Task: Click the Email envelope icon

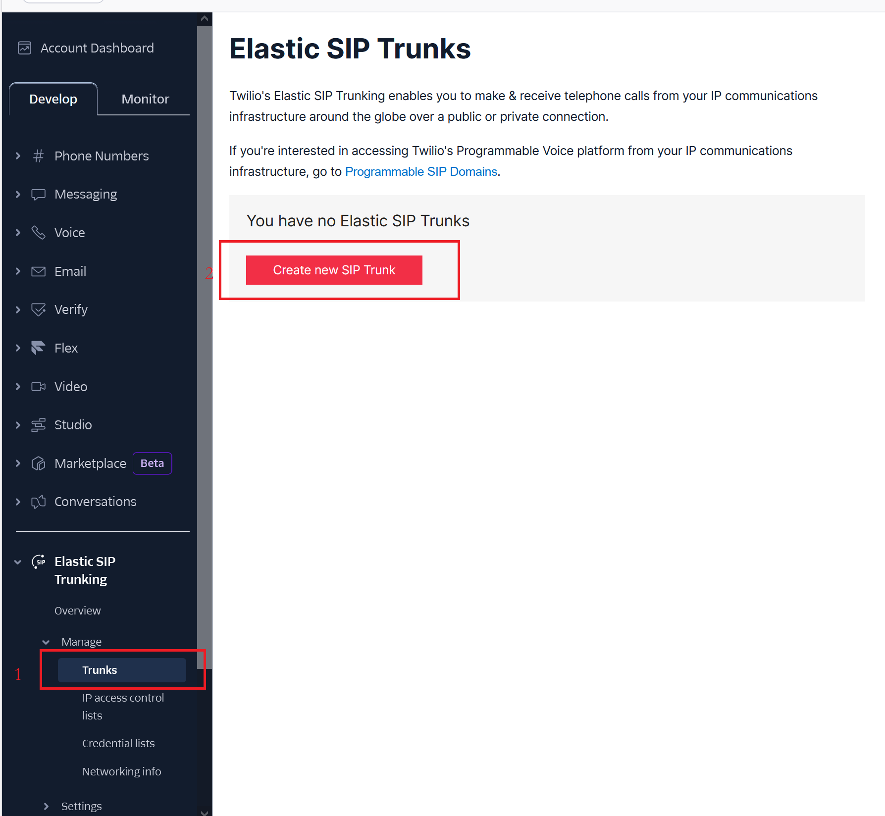Action: pyautogui.click(x=38, y=271)
